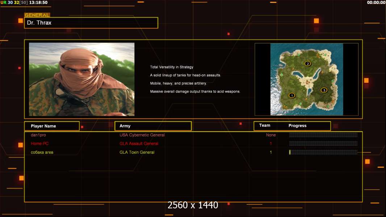Click team value None for dan1pro

pos(271,135)
